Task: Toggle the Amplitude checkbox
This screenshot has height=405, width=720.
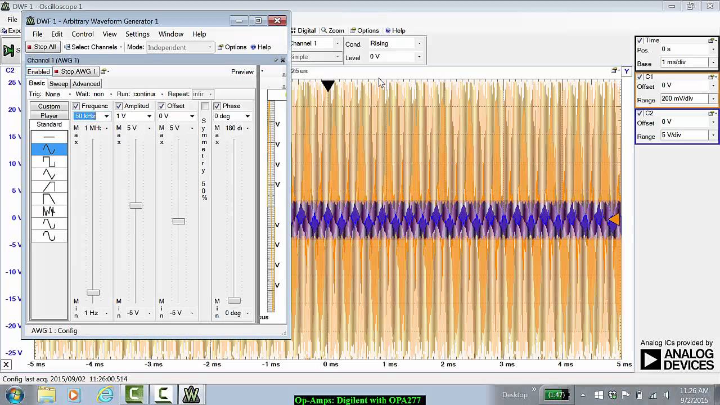Action: point(119,106)
